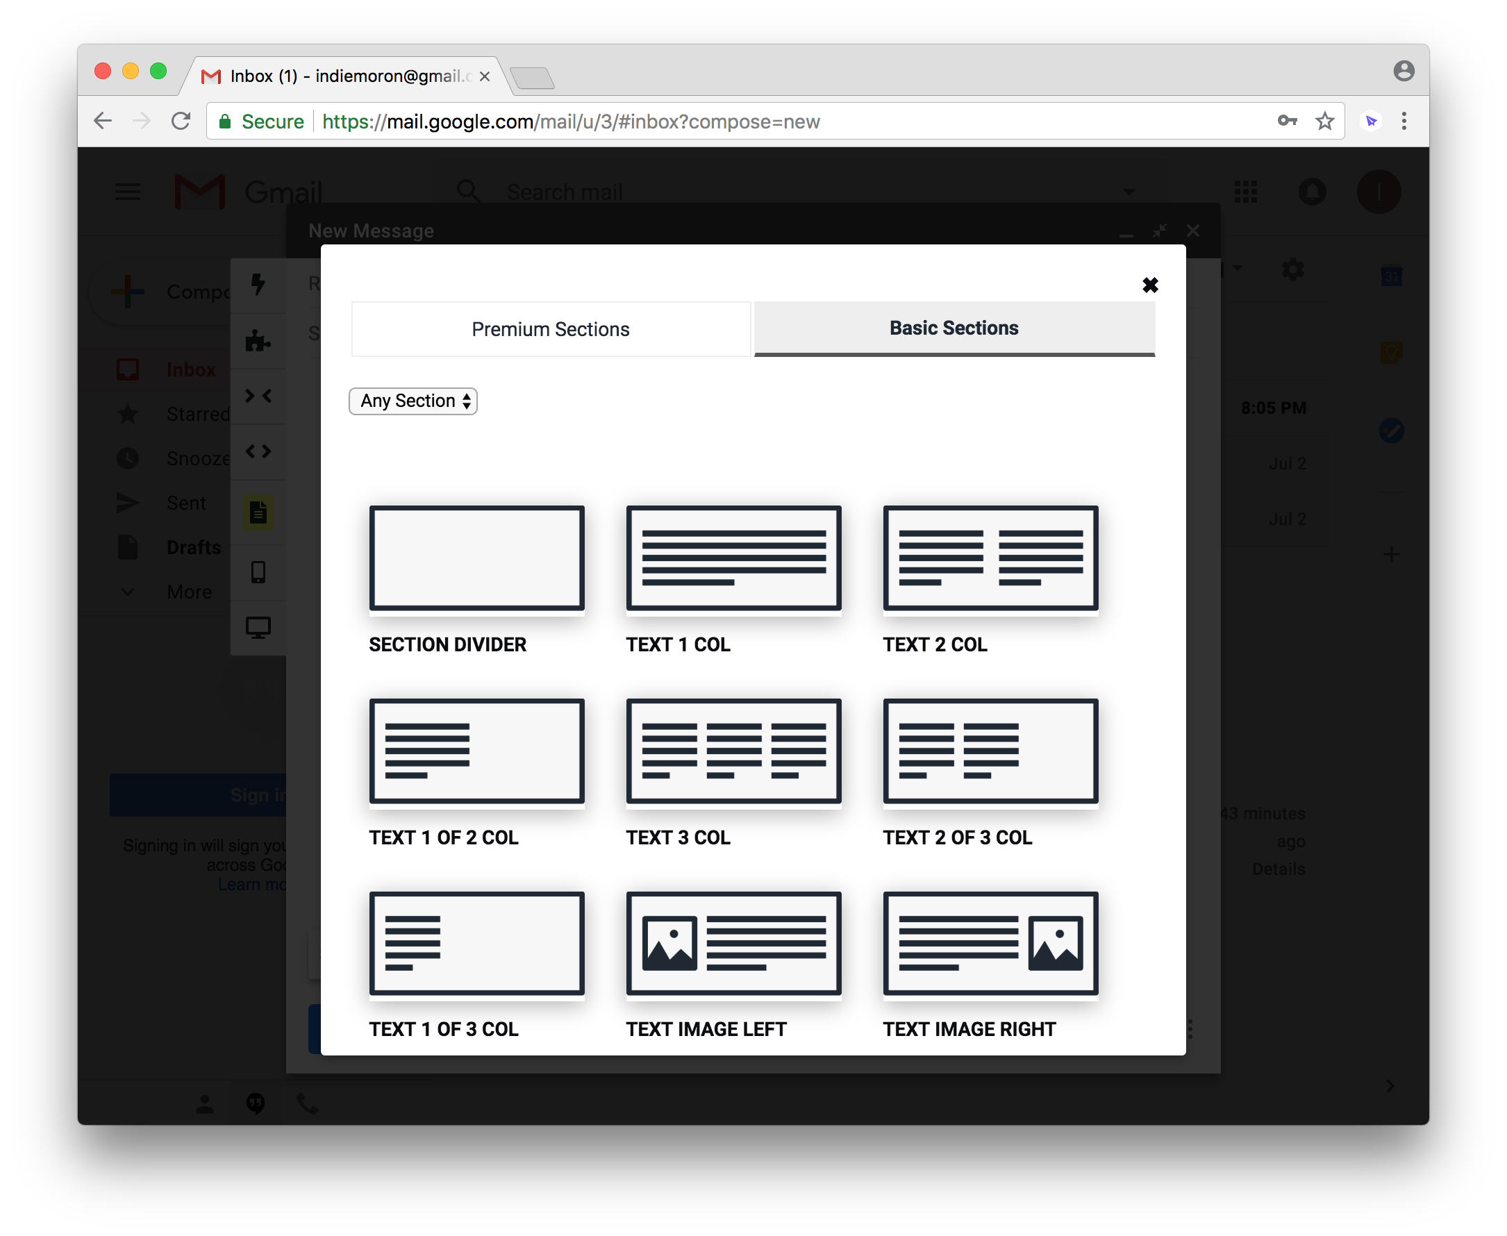Reload the page with refresh button
This screenshot has width=1507, height=1236.
181,121
